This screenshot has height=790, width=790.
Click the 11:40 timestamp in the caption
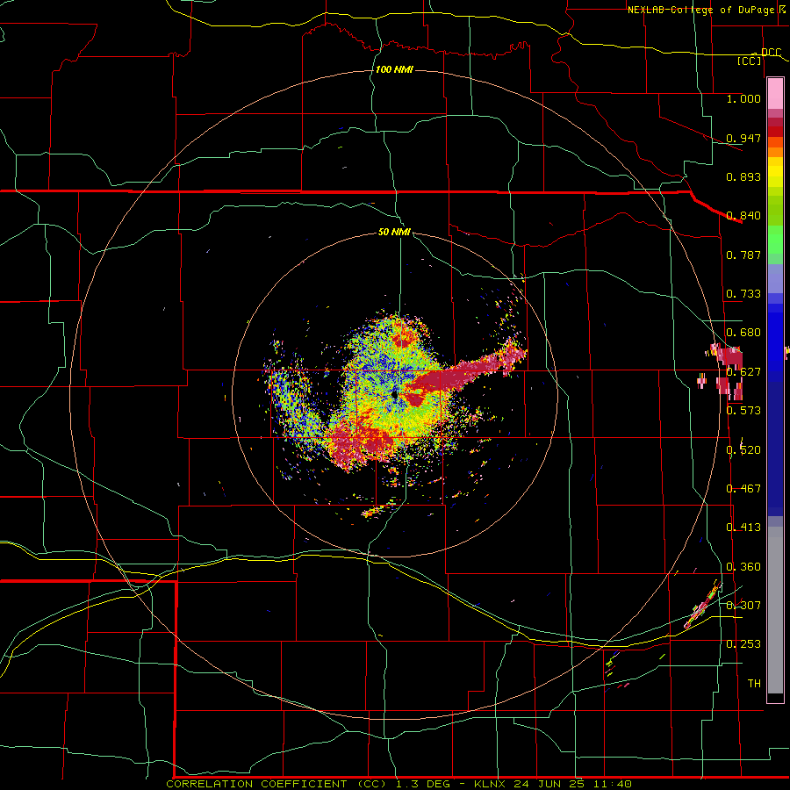[611, 784]
